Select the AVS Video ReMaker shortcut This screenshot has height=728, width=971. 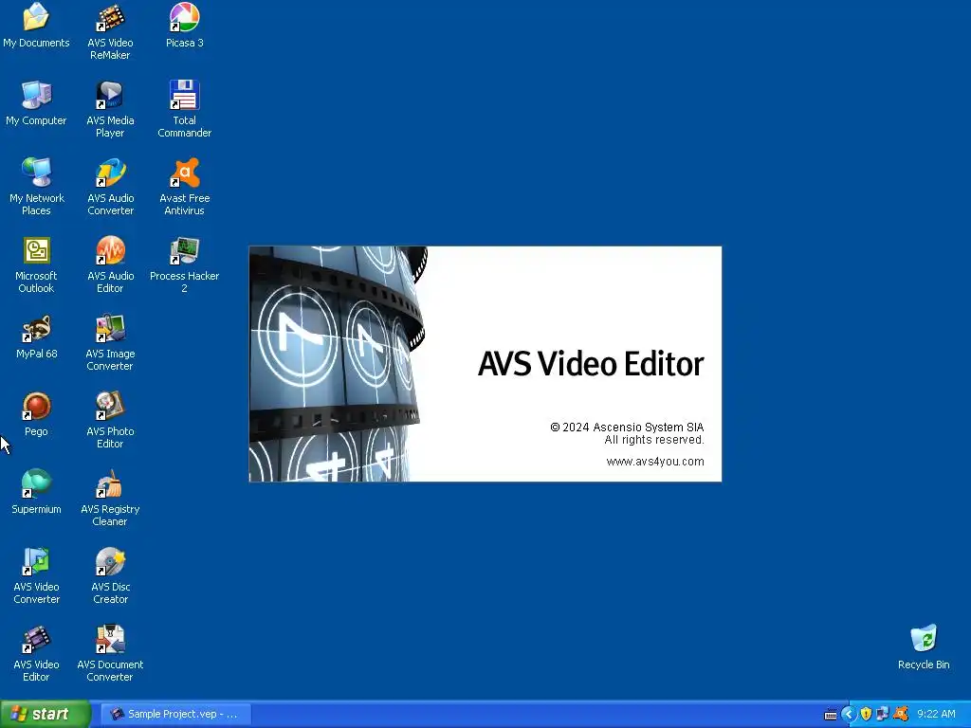tap(110, 31)
